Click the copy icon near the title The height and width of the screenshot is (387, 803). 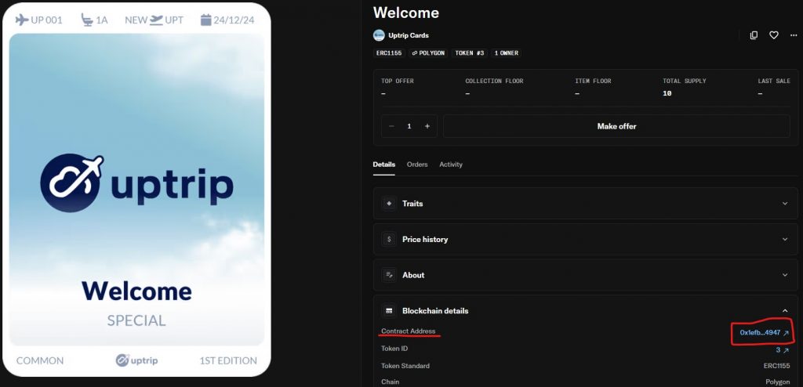(x=754, y=35)
